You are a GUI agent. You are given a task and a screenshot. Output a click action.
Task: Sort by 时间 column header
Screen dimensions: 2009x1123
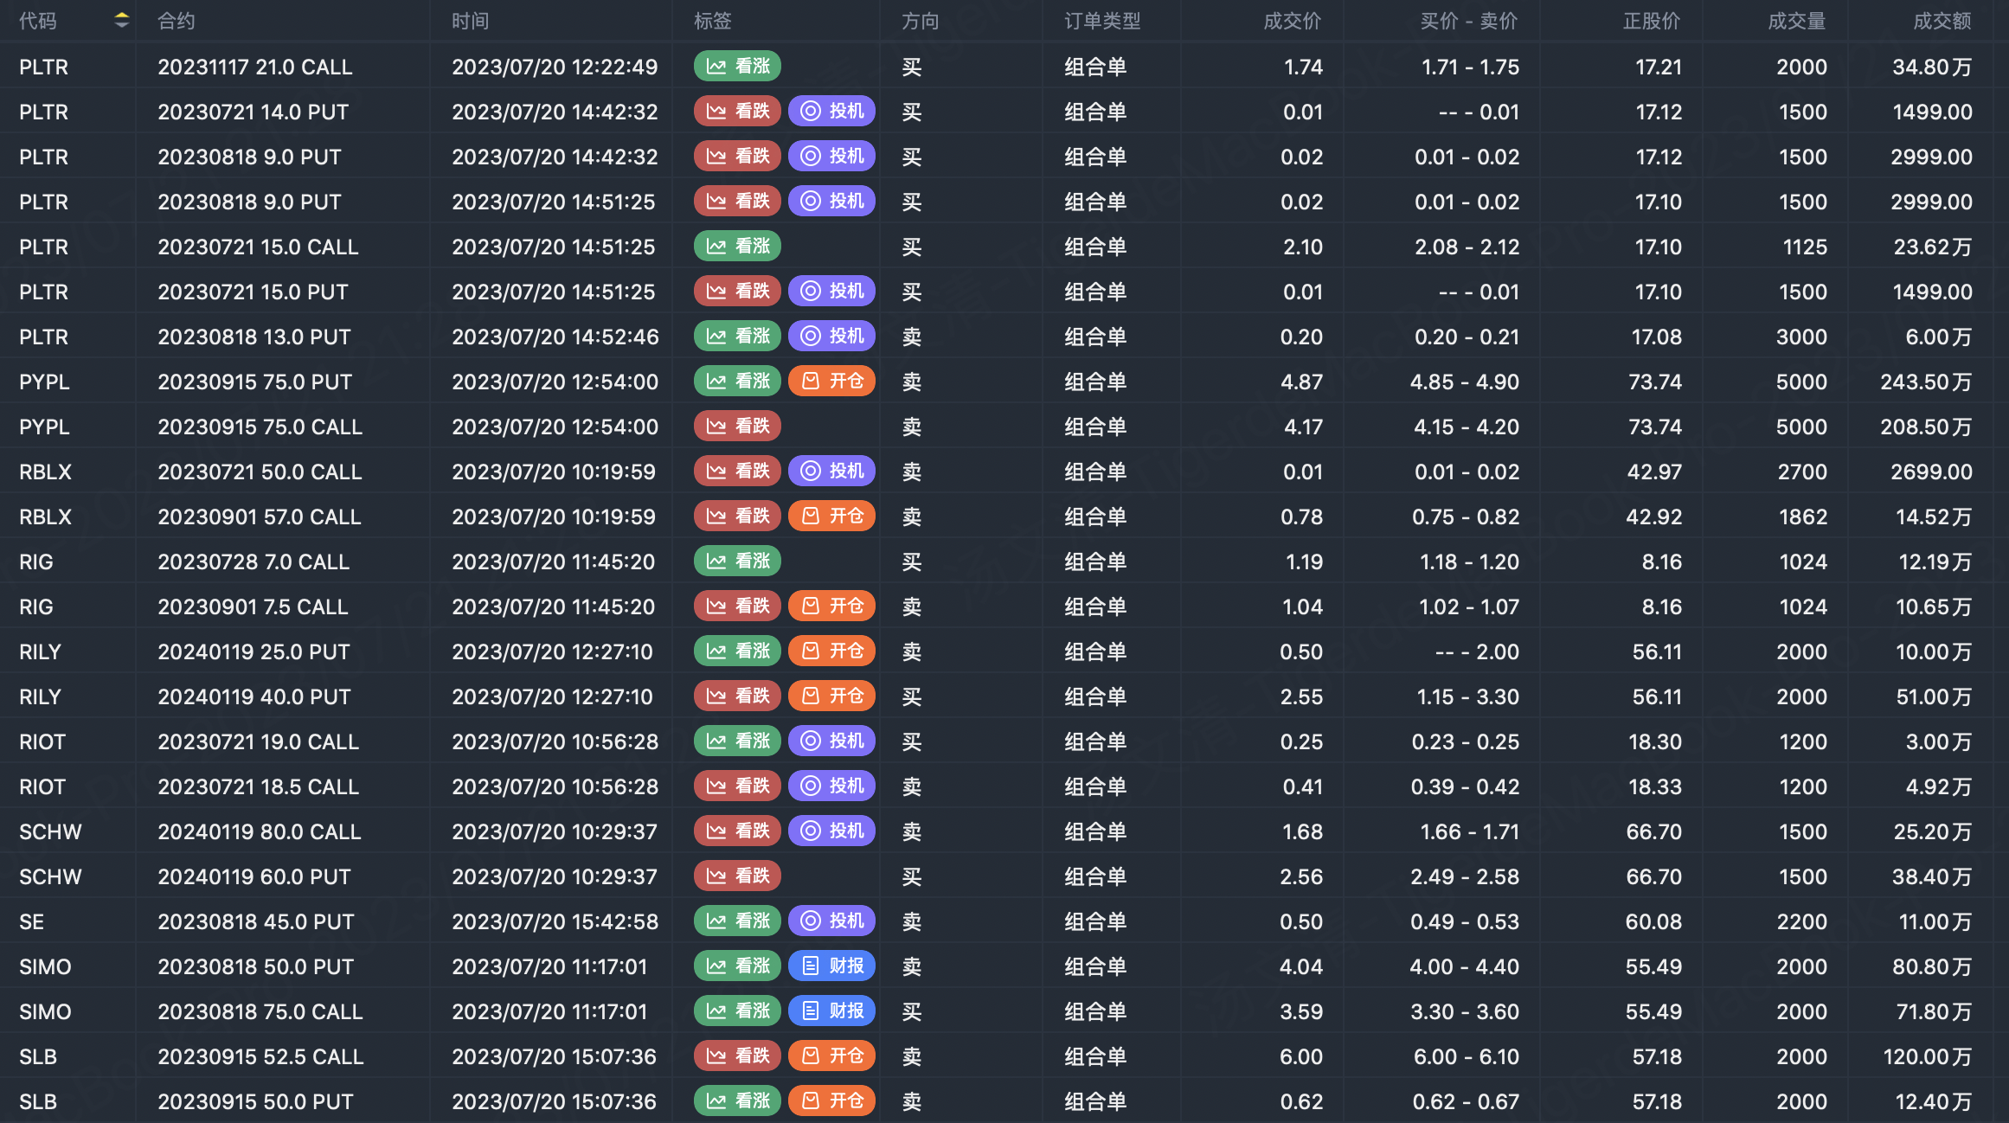point(470,21)
